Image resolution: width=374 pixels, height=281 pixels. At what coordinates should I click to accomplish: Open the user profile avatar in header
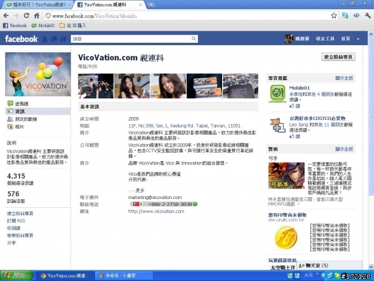(x=289, y=39)
